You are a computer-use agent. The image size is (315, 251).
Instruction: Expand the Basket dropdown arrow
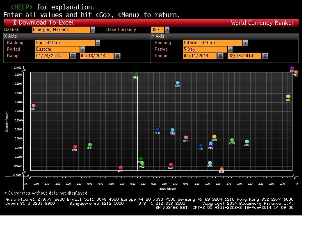[x=93, y=30]
